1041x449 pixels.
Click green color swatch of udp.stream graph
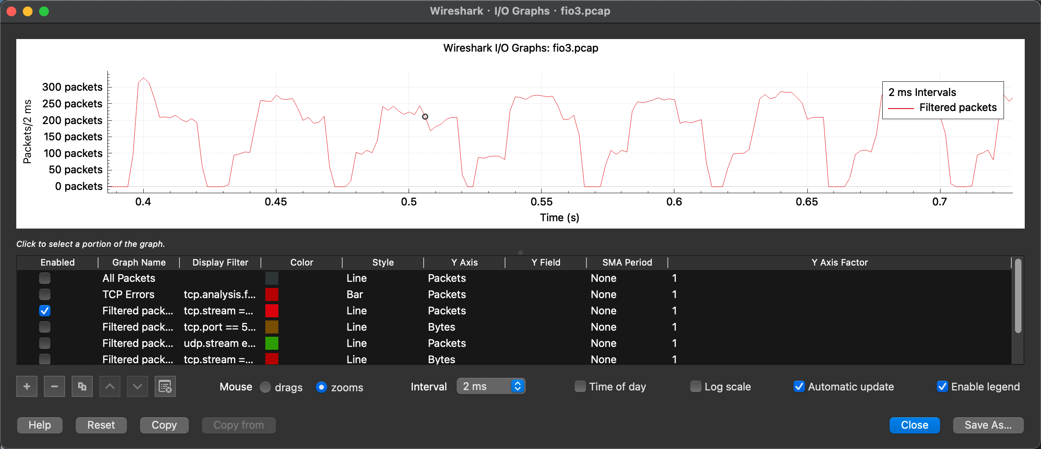pyautogui.click(x=272, y=343)
